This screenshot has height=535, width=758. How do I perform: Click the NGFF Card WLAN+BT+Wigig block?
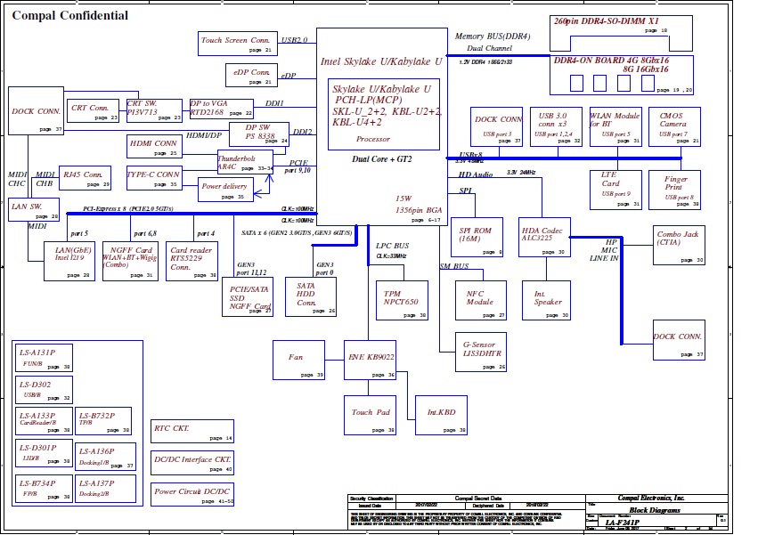130,262
